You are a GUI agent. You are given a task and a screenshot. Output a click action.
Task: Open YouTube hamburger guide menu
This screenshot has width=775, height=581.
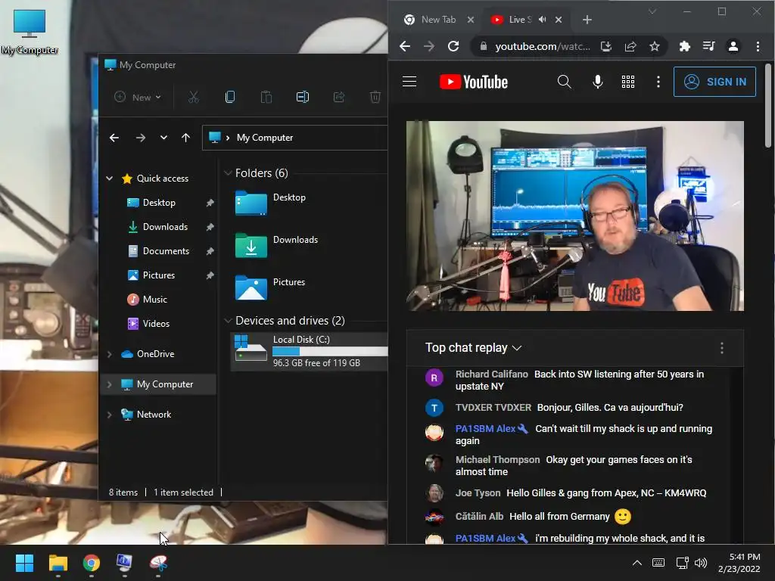click(x=409, y=82)
